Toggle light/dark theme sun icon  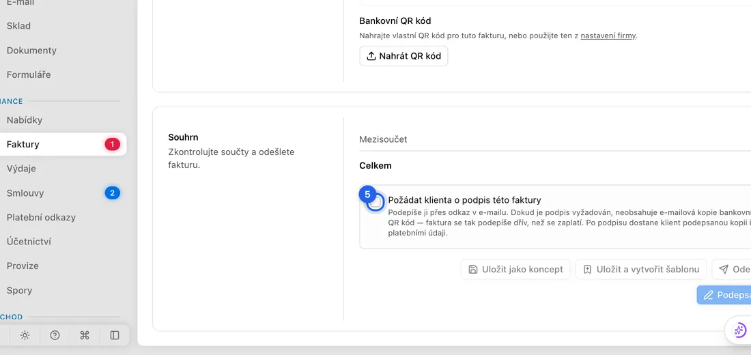pos(25,335)
